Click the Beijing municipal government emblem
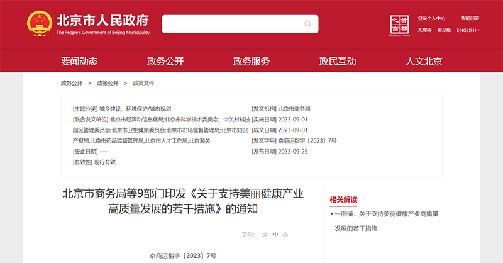 (39, 24)
